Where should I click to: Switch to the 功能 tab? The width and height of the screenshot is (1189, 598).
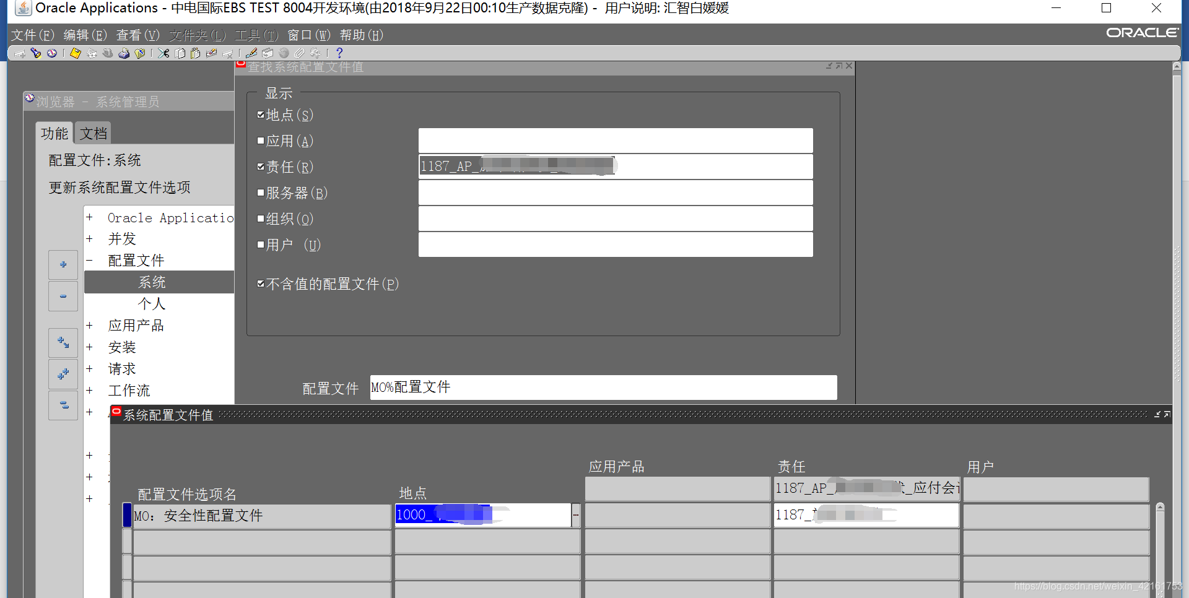pos(54,133)
